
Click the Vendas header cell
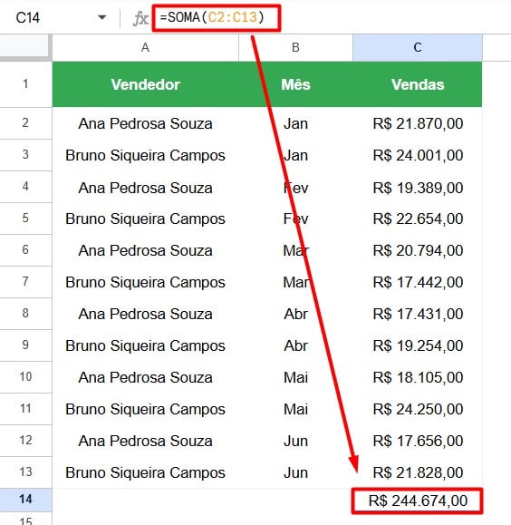418,84
